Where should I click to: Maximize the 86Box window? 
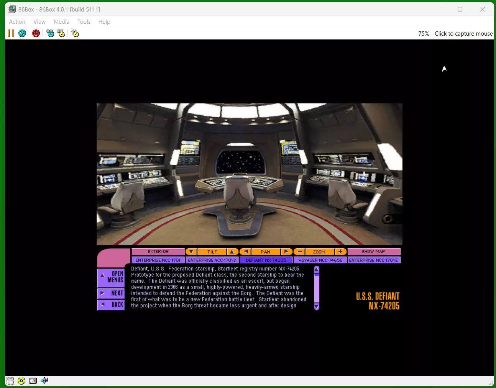tap(460, 9)
